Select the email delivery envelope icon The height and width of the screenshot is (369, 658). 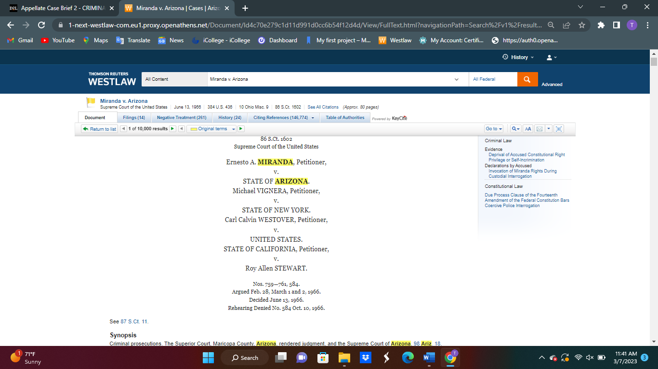[x=540, y=129]
